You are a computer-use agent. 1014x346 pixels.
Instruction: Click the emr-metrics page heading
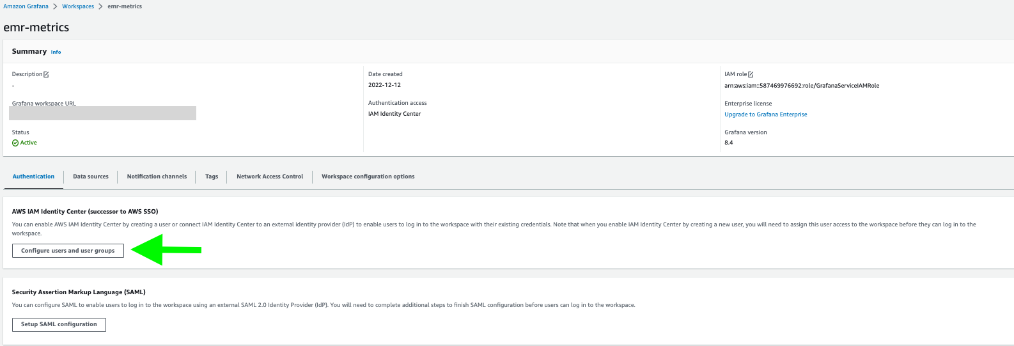36,28
